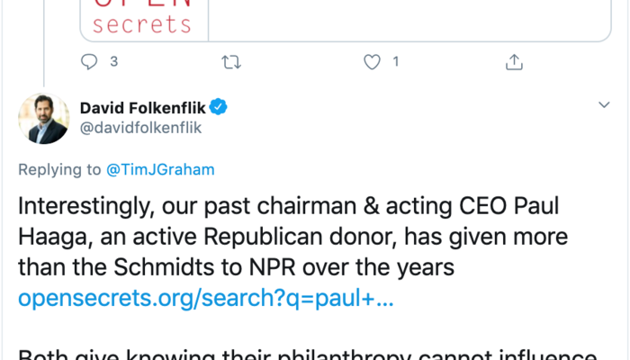Viewport: 630px width, 360px height.
Task: Like the tweet with the heart icon
Action: [372, 62]
